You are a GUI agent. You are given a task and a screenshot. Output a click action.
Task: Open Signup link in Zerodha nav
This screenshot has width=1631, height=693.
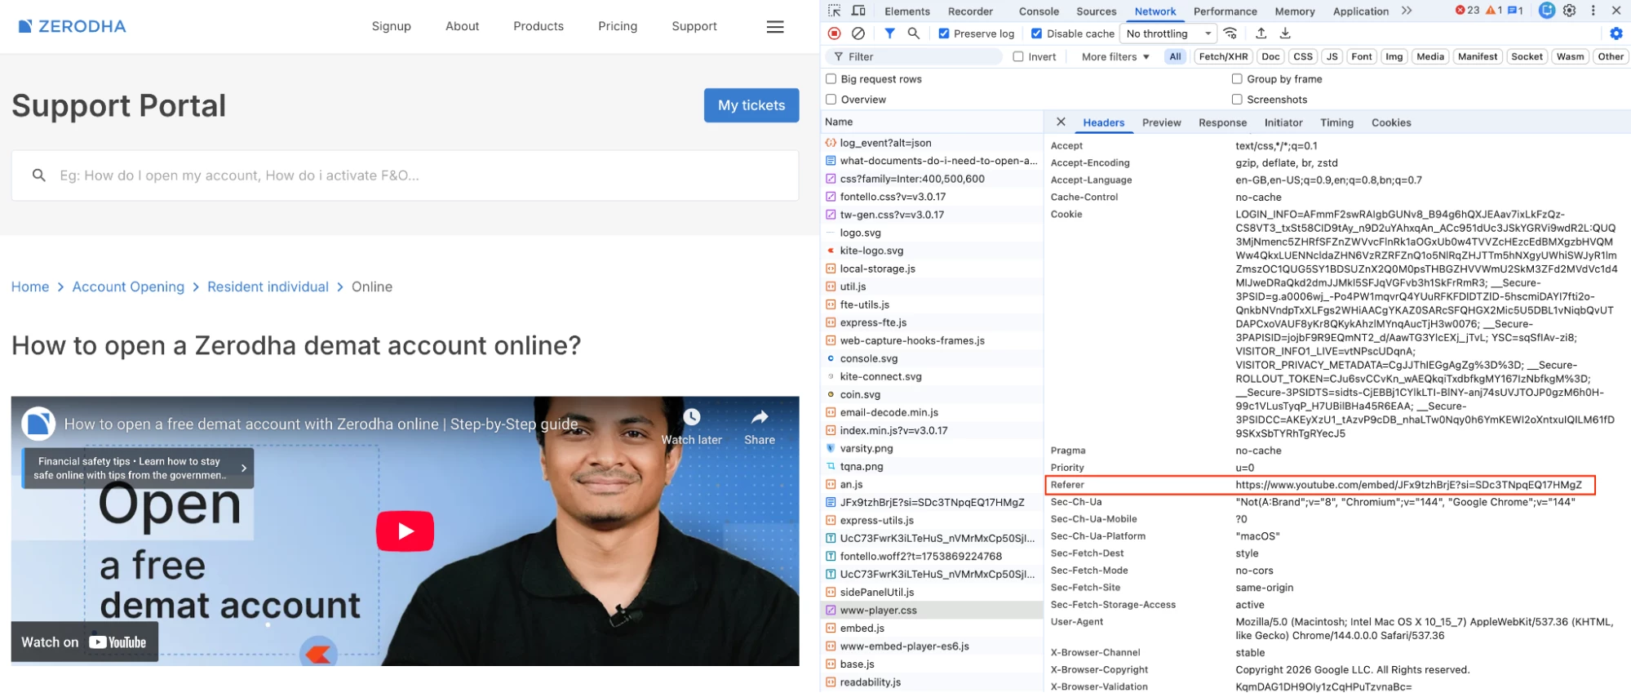click(x=392, y=26)
